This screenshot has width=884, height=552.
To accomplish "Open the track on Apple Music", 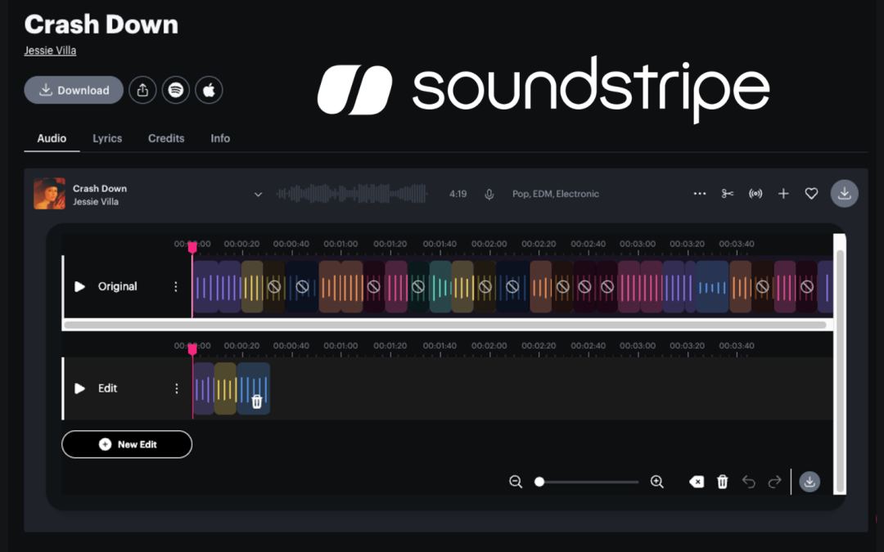I will [209, 90].
